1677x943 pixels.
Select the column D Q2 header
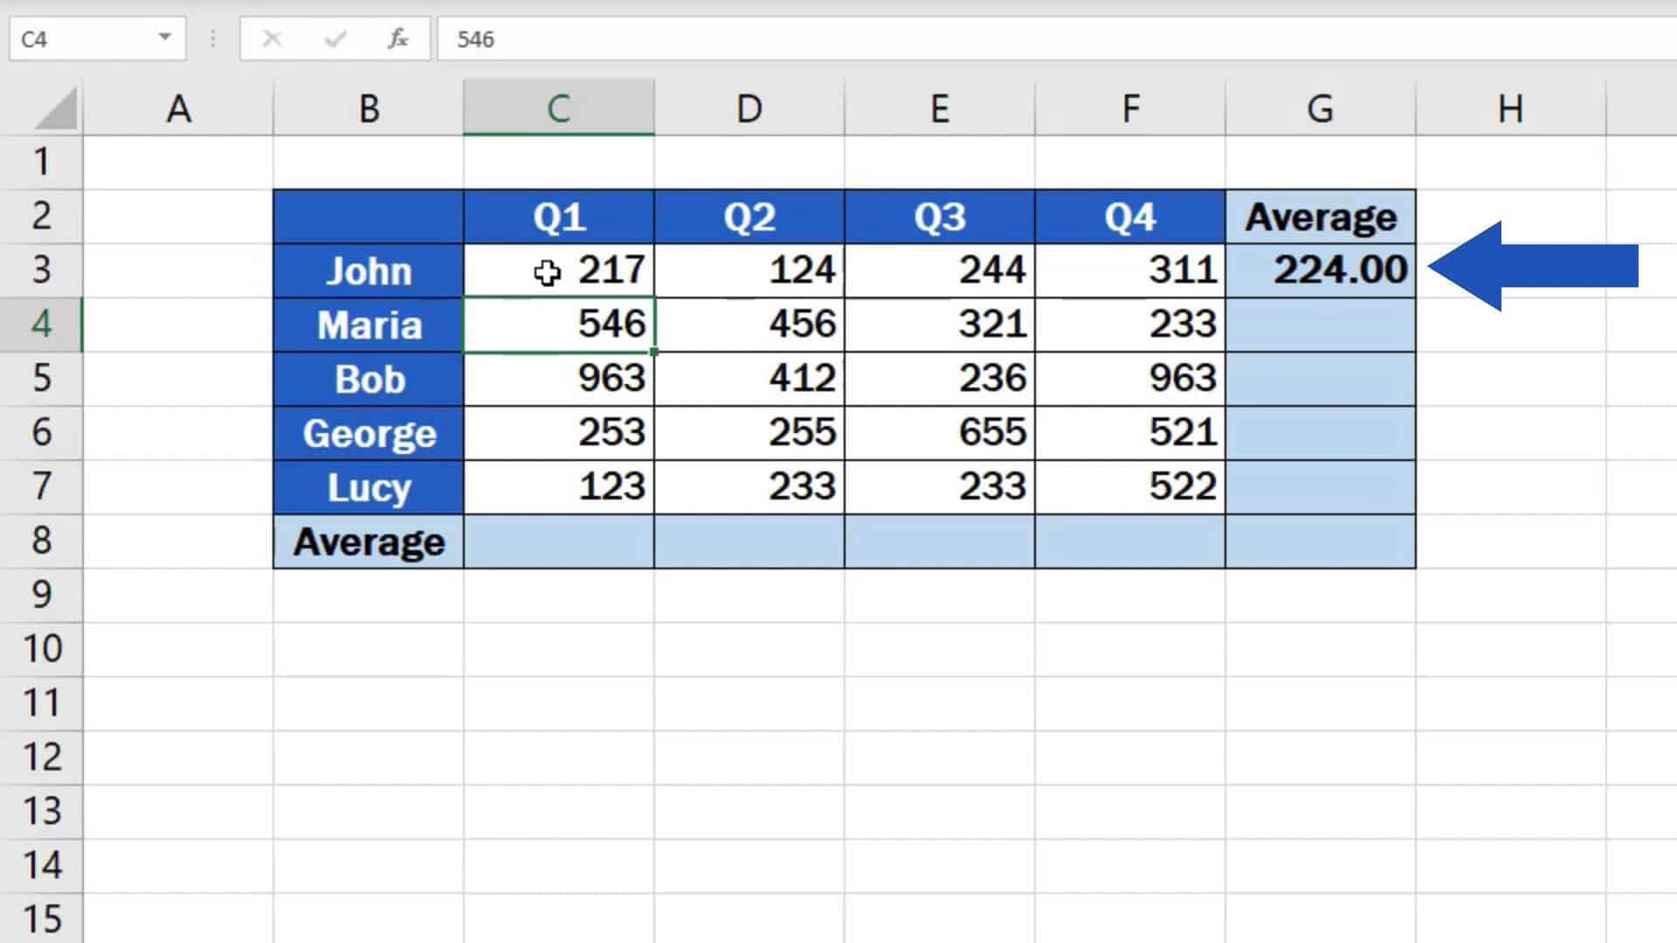pyautogui.click(x=749, y=217)
